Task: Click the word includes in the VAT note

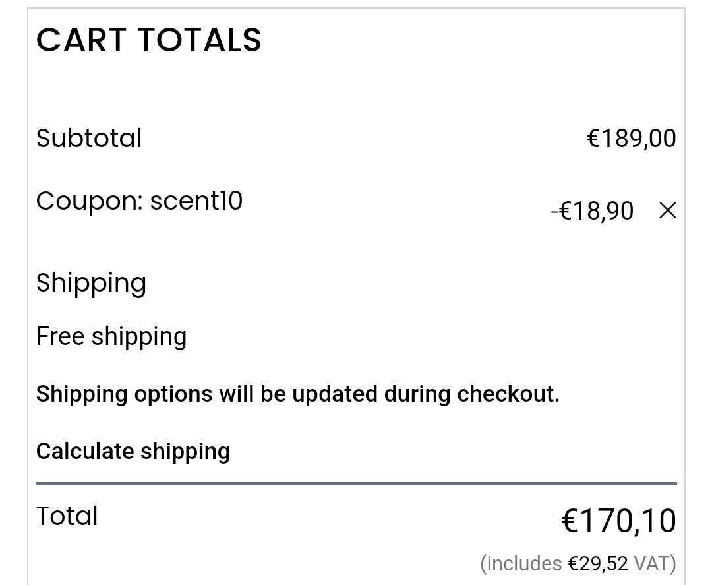Action: tap(524, 564)
